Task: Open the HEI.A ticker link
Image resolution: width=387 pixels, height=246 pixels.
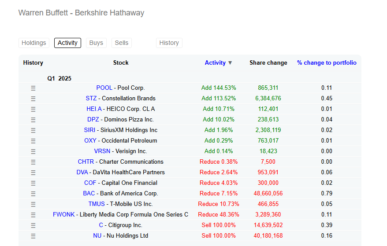Action: click(94, 109)
